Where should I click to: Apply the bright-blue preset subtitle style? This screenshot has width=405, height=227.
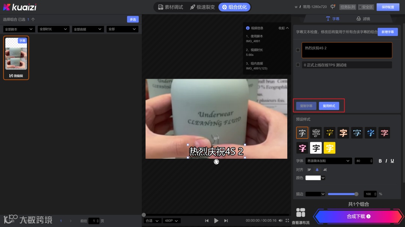pos(370,133)
